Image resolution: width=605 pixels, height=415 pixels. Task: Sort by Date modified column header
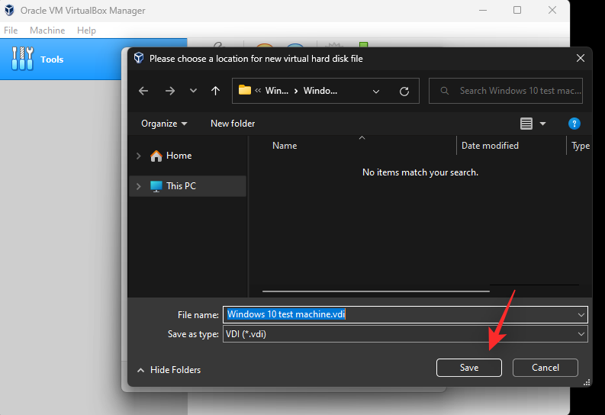(x=490, y=146)
